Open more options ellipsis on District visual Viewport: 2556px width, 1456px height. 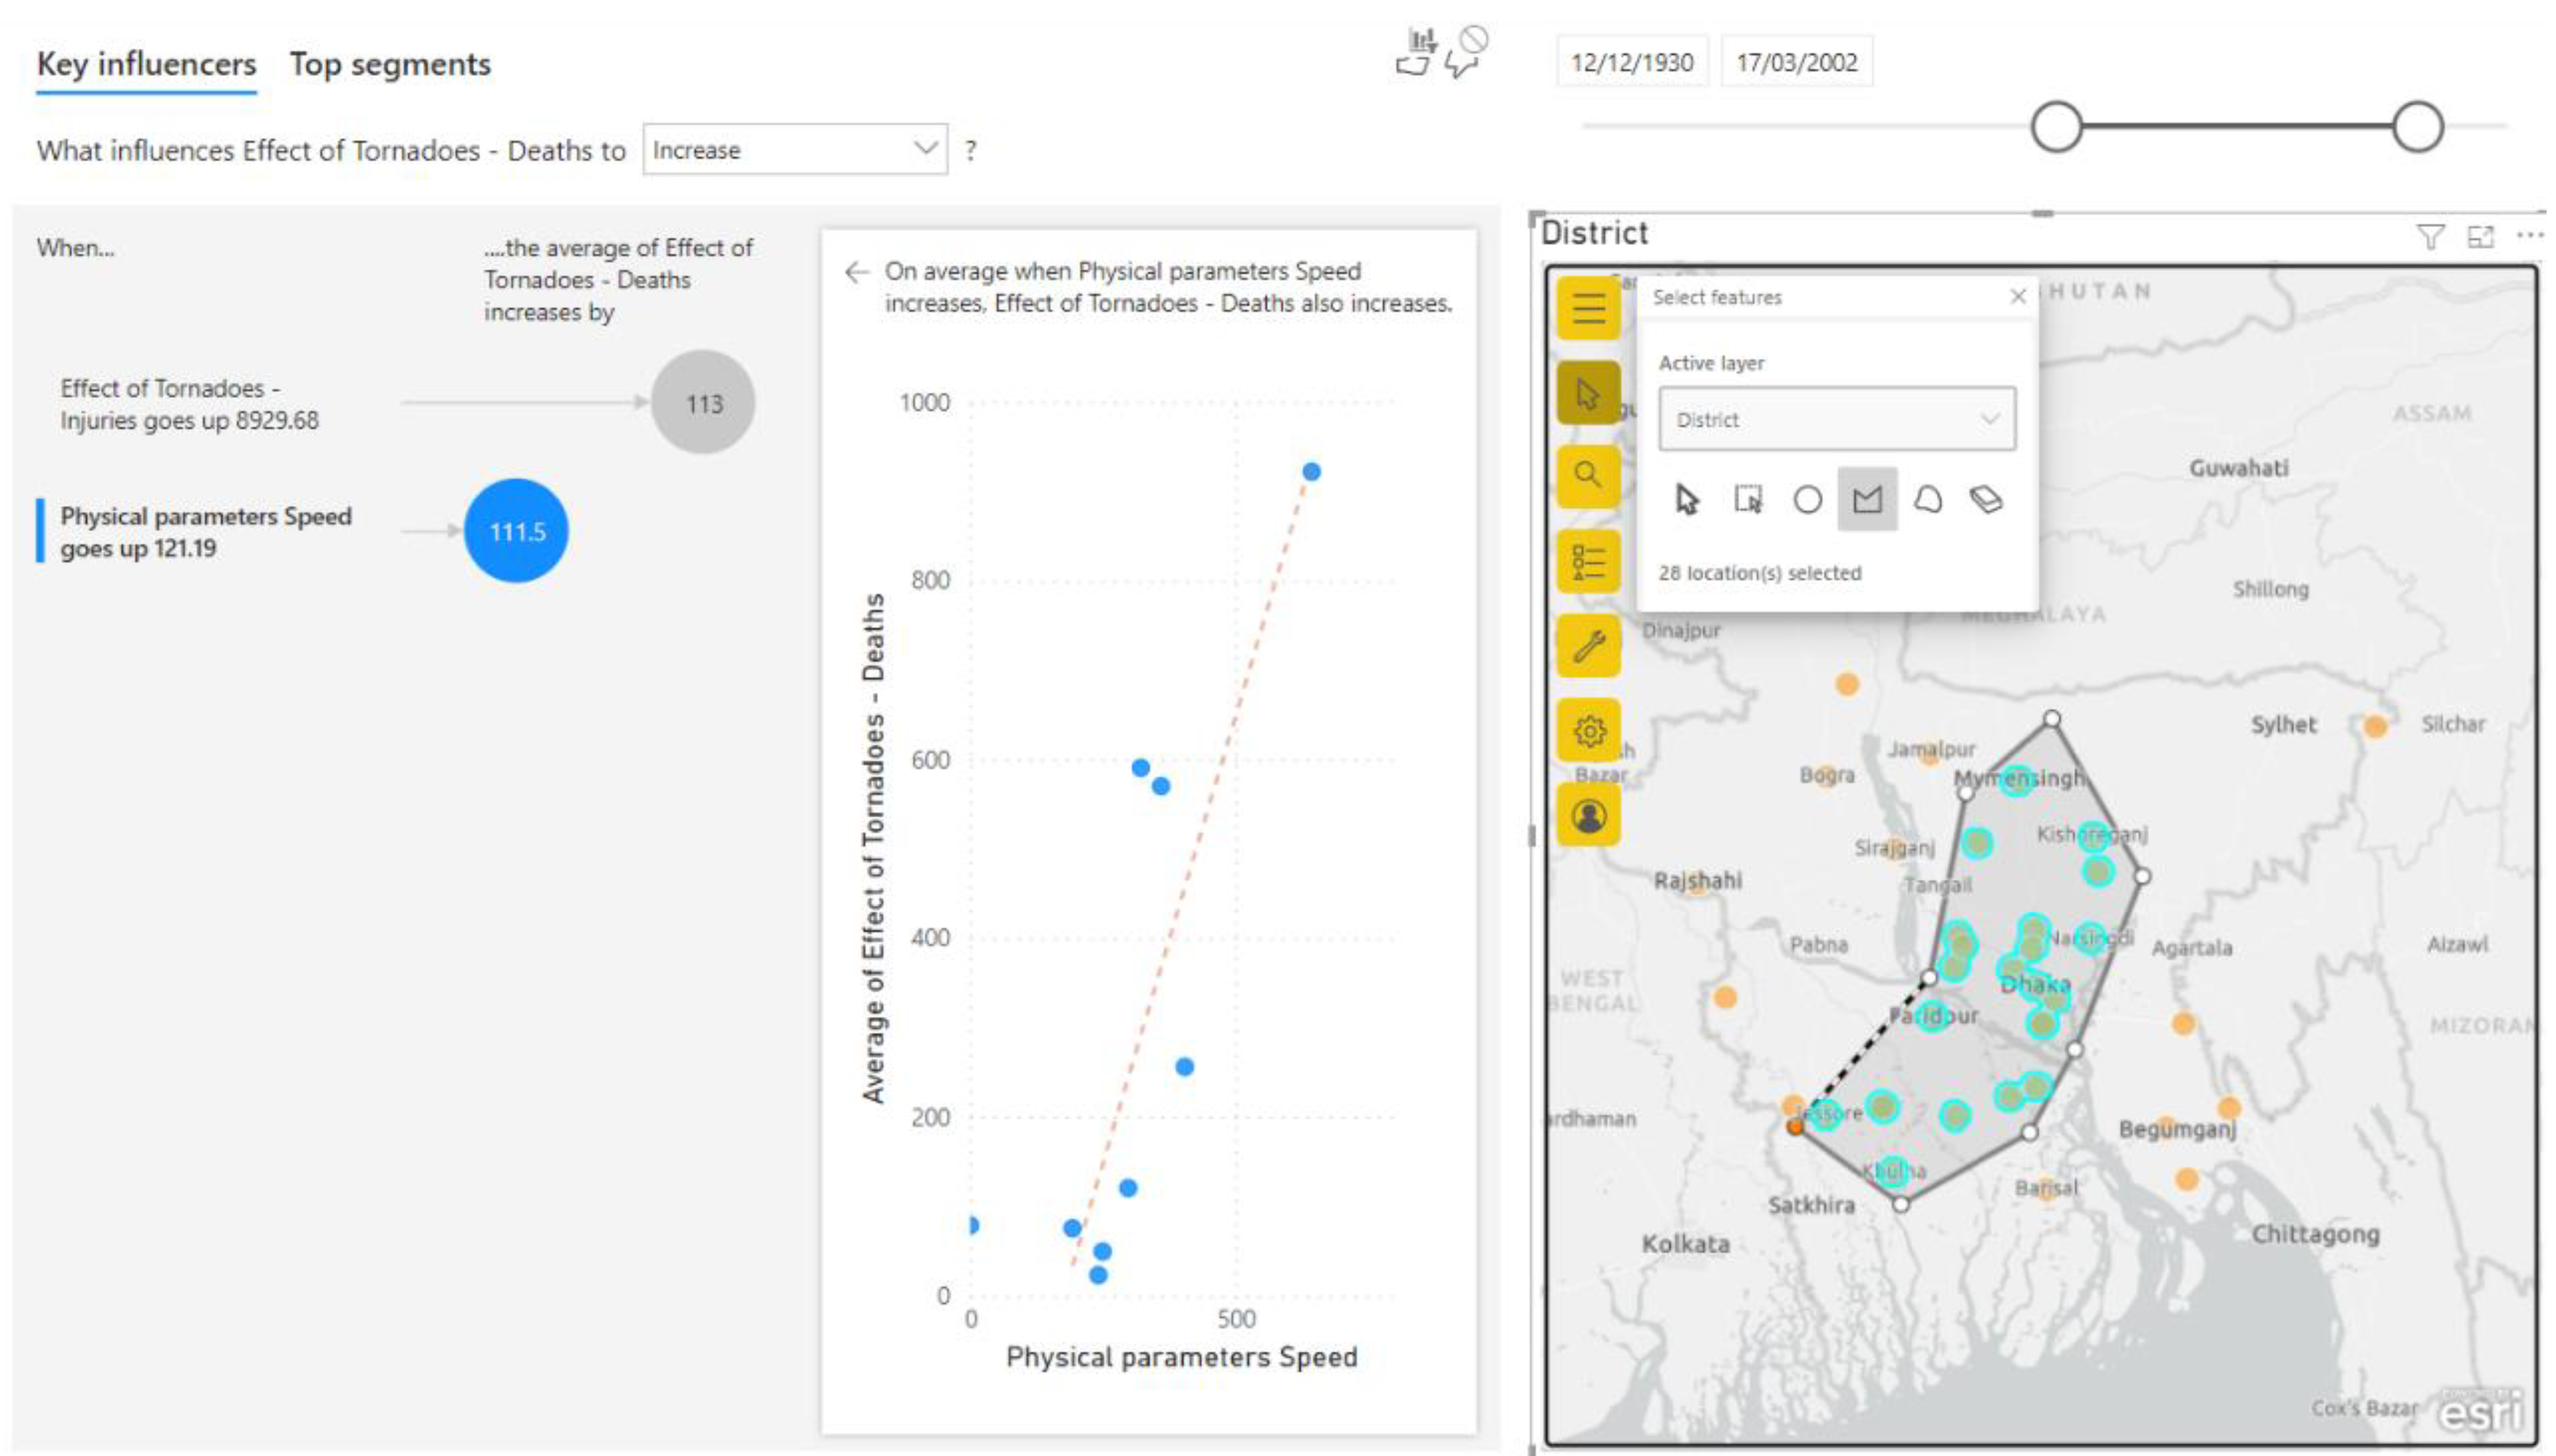[x=2529, y=236]
